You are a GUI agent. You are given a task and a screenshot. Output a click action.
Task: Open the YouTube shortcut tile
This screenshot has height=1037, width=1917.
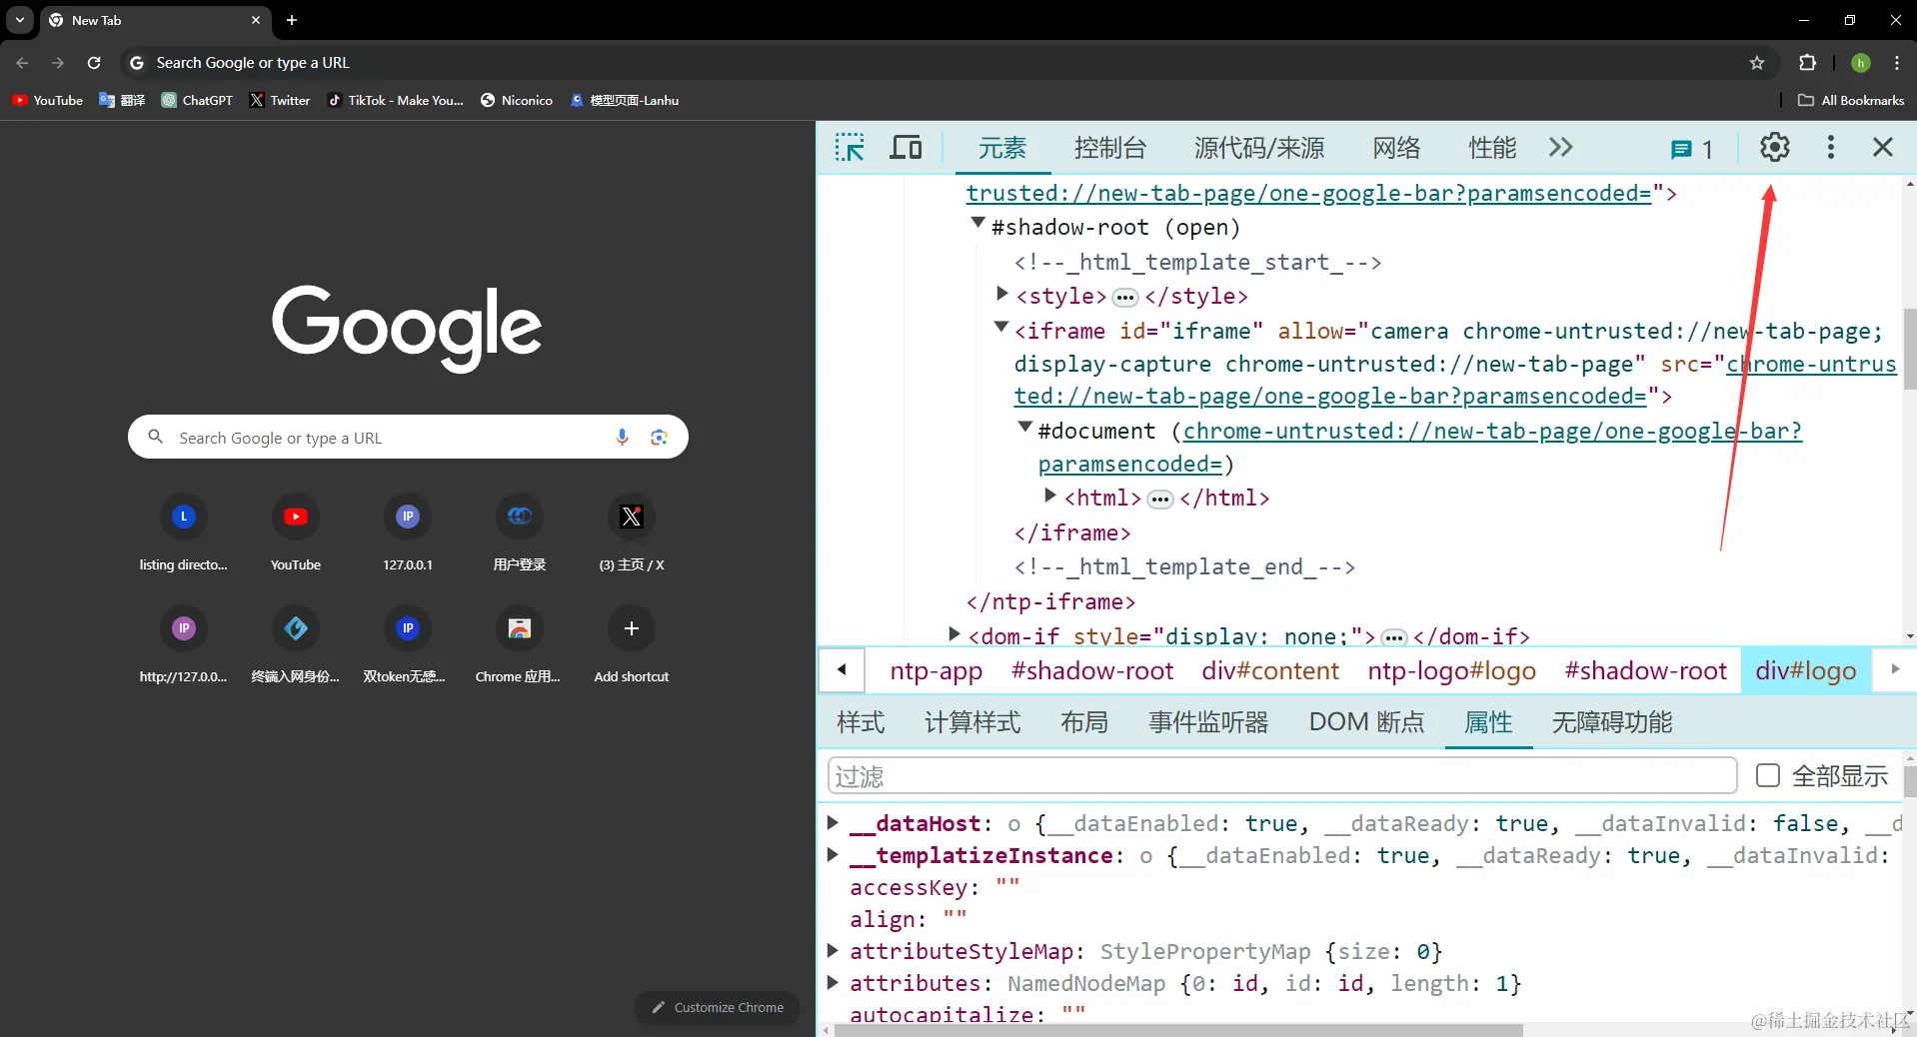296,532
